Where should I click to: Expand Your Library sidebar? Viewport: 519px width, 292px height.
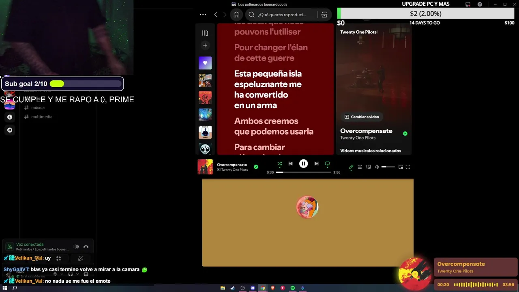coord(205,33)
